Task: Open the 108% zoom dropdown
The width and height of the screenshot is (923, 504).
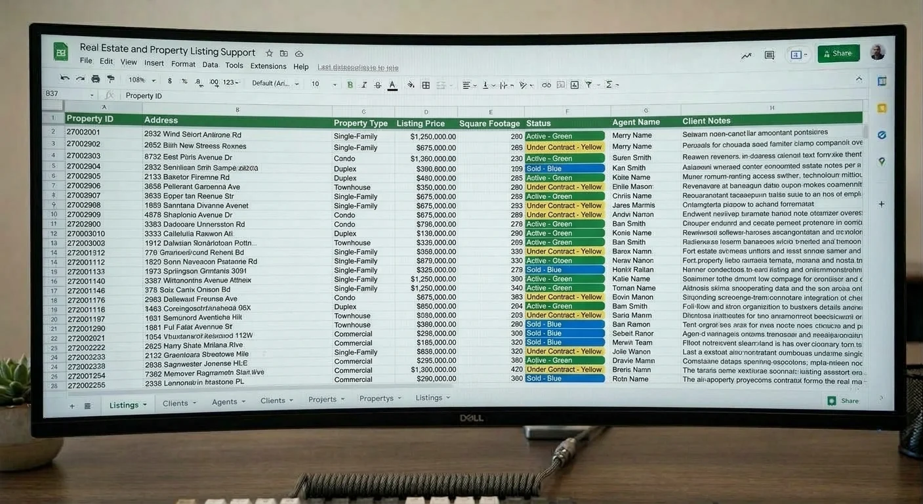Action: click(x=142, y=80)
